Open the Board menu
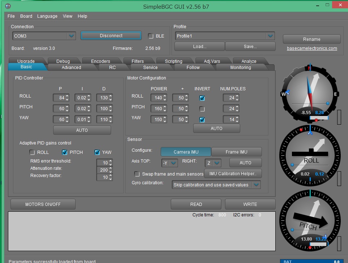This screenshot has height=263, width=348. (26, 16)
